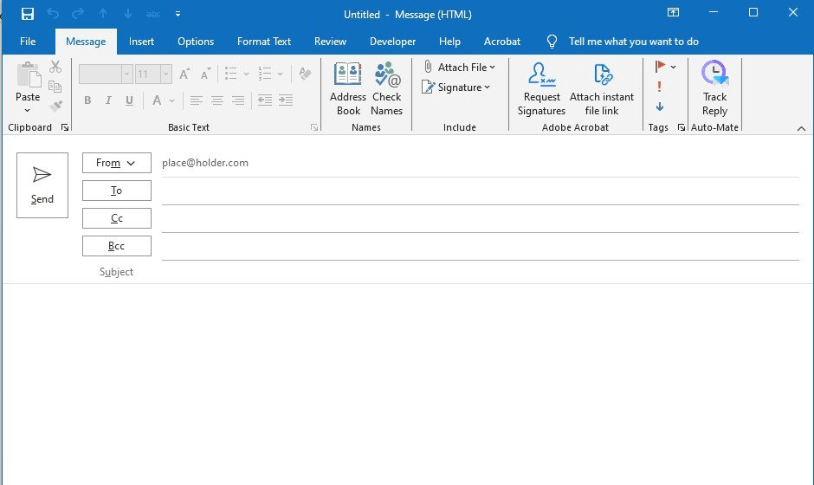Open Basic Text dialog launcher
The image size is (814, 485).
(x=314, y=127)
